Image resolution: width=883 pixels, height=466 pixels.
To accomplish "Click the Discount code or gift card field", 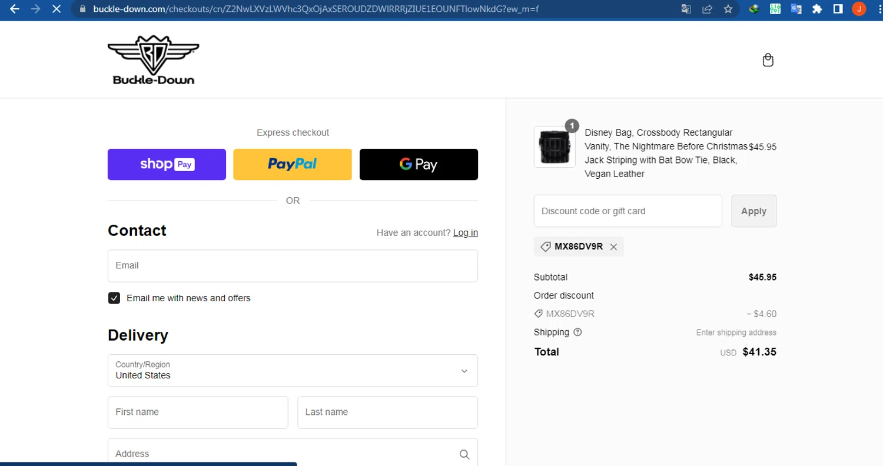I will [628, 211].
